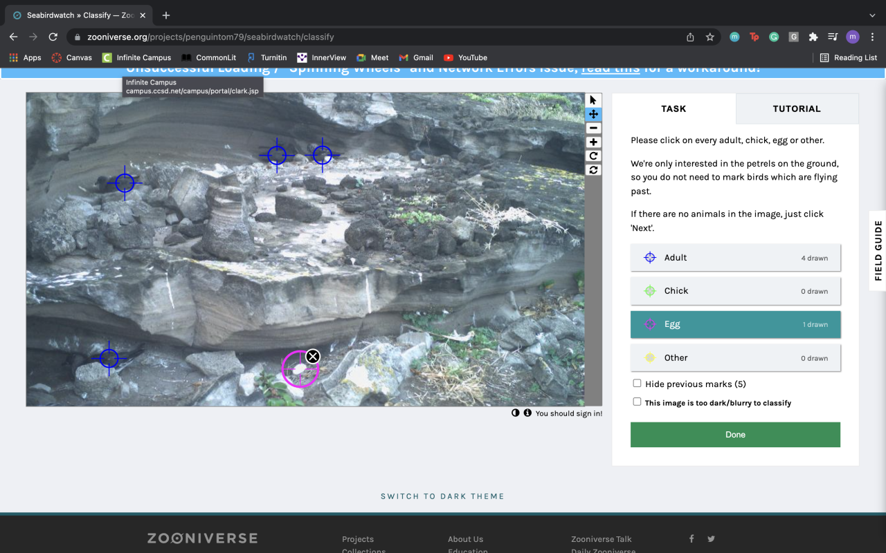
Task: Click the address bar URL
Action: 210,37
